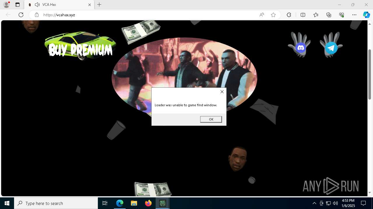The image size is (373, 209).
Task: Open Windows Start menu
Action: [7, 203]
